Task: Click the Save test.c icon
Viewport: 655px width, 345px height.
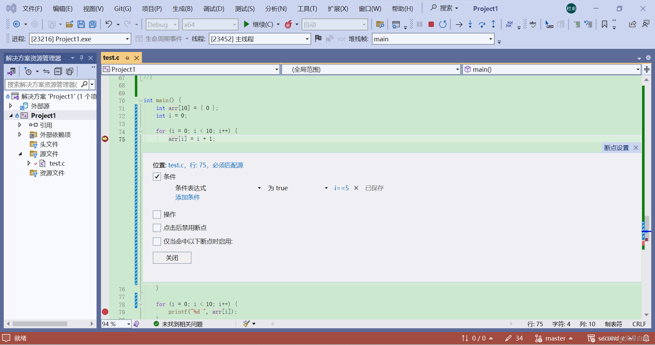Action: pyautogui.click(x=81, y=24)
